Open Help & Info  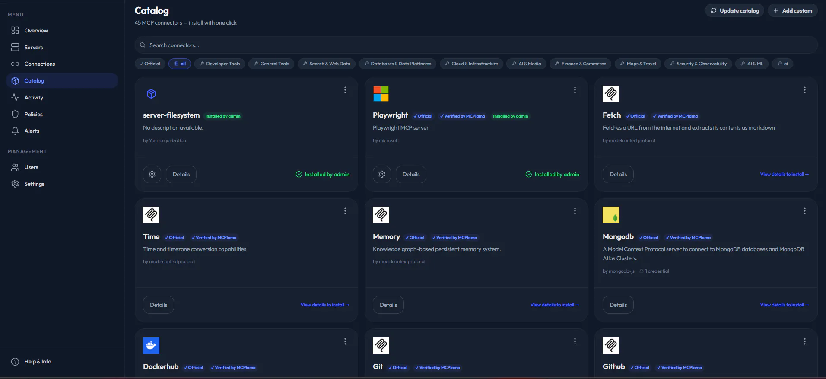62,362
